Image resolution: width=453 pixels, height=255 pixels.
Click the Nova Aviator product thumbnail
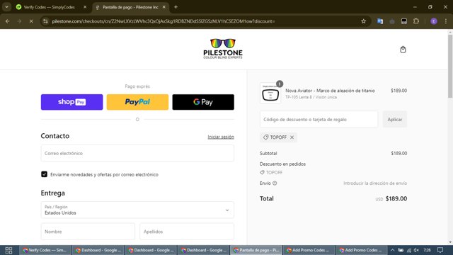pos(270,93)
